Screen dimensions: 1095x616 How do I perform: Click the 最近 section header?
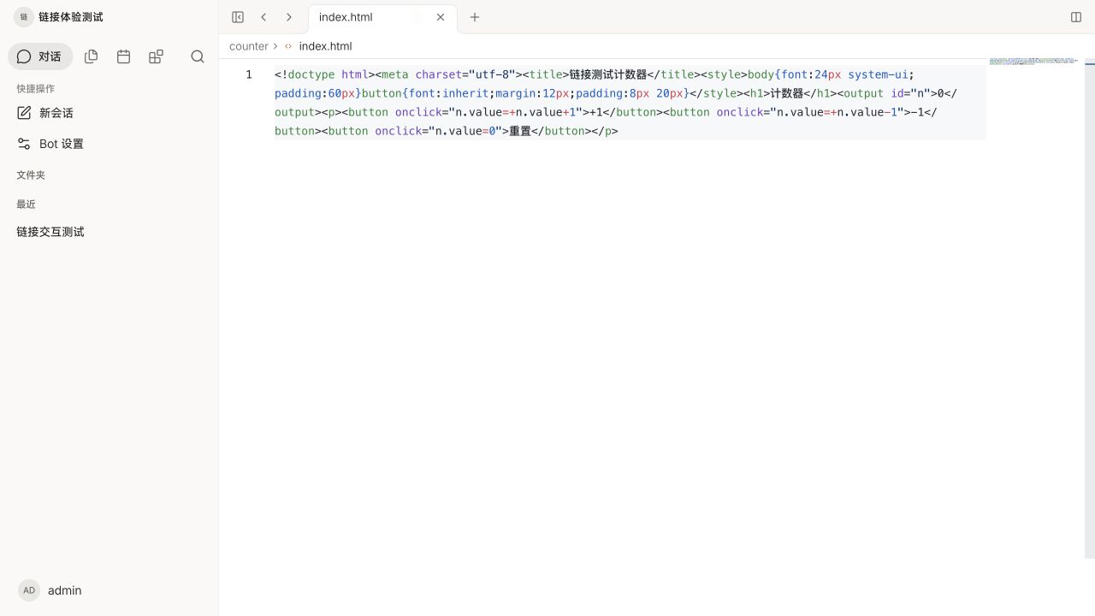[x=27, y=204]
